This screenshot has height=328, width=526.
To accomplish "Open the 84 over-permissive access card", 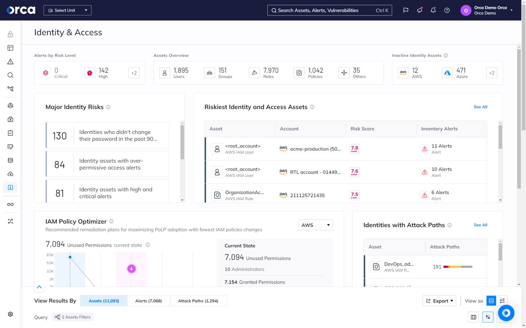I will click(107, 164).
